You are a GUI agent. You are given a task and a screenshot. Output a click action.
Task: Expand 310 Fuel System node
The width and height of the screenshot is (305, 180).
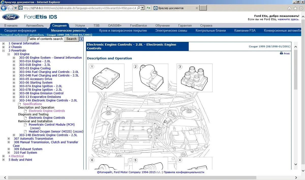tap(9, 153)
